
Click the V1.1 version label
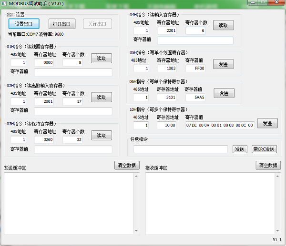pos(277,240)
